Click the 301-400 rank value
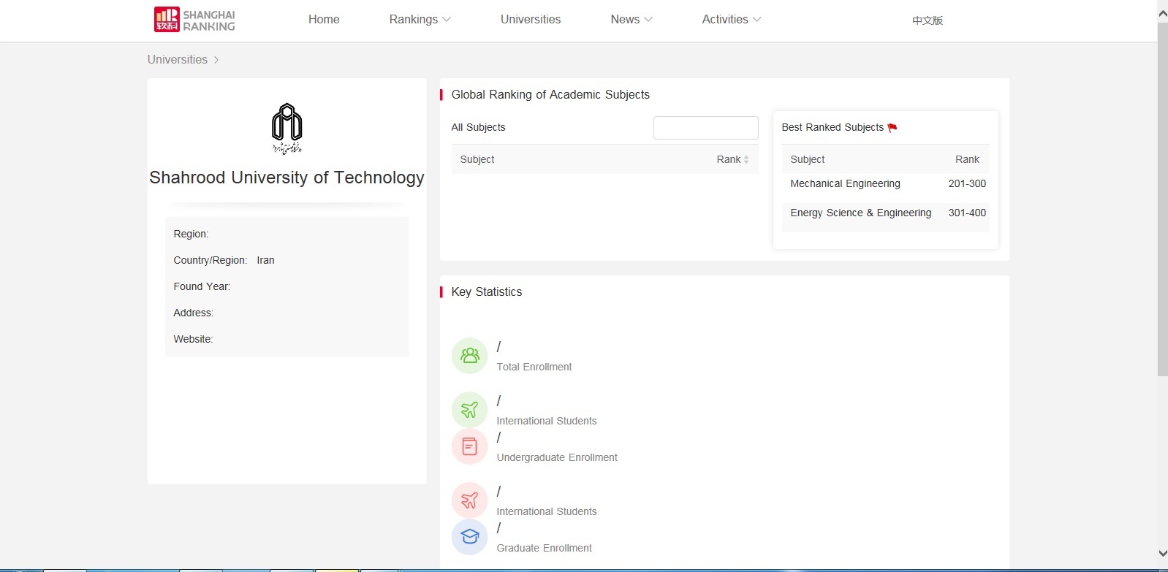This screenshot has width=1168, height=572. click(967, 213)
